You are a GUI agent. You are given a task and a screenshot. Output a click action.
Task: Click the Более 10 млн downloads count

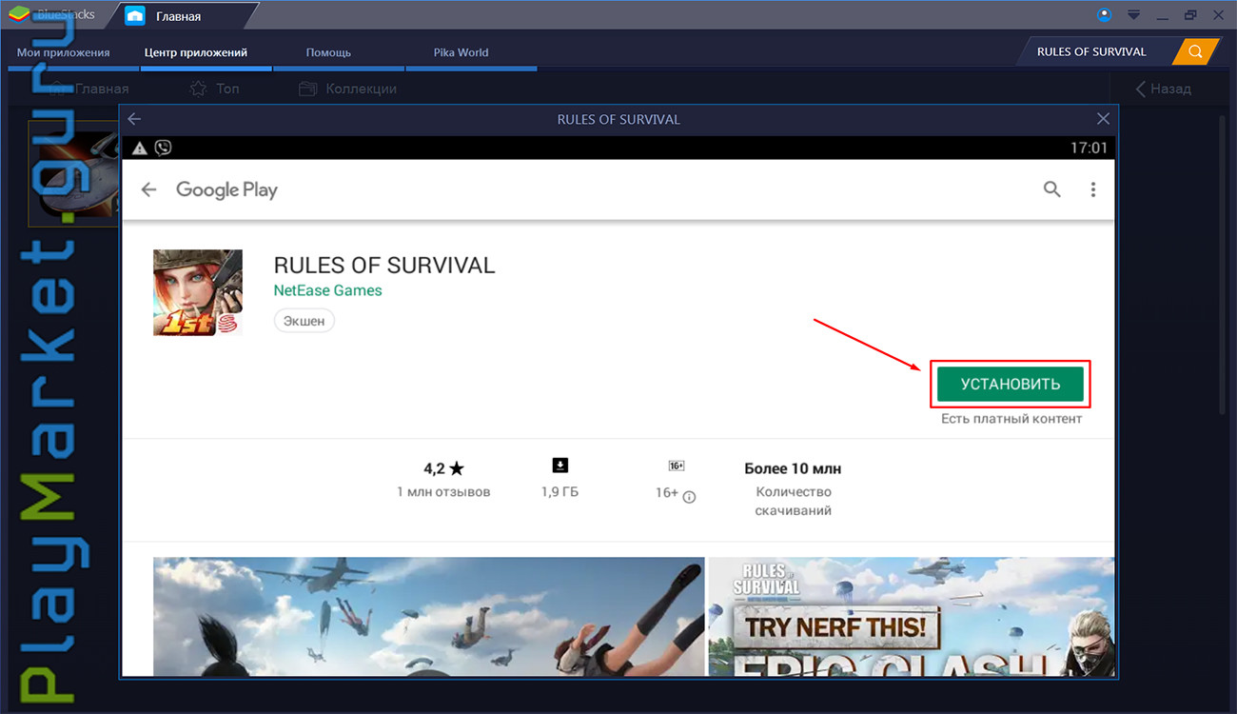pyautogui.click(x=793, y=468)
